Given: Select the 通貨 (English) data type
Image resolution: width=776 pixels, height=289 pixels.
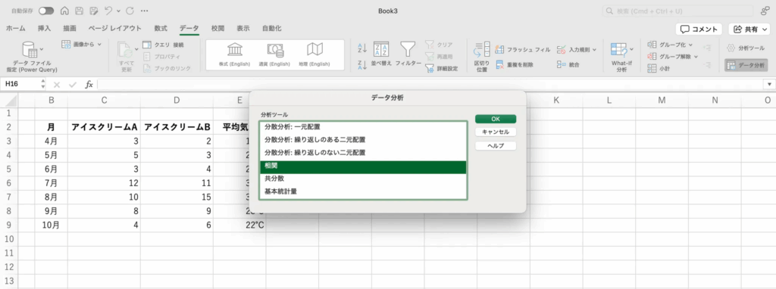Looking at the screenshot, I should point(274,54).
